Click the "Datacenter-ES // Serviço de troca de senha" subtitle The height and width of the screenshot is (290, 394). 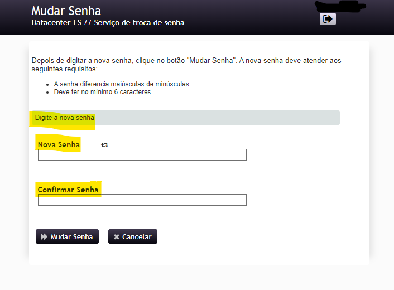click(108, 23)
